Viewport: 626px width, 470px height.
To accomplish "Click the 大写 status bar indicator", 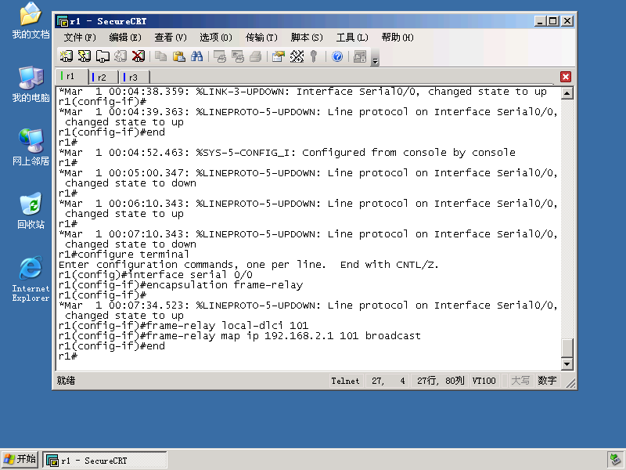I will (520, 381).
